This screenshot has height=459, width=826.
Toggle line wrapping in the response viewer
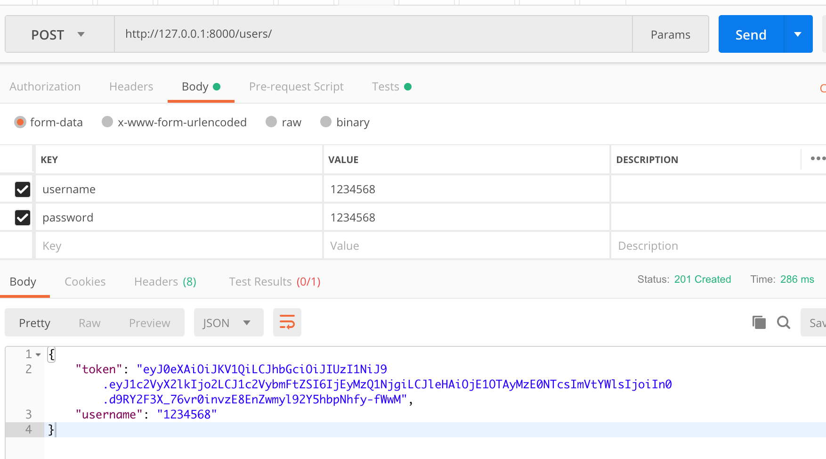pyautogui.click(x=287, y=322)
